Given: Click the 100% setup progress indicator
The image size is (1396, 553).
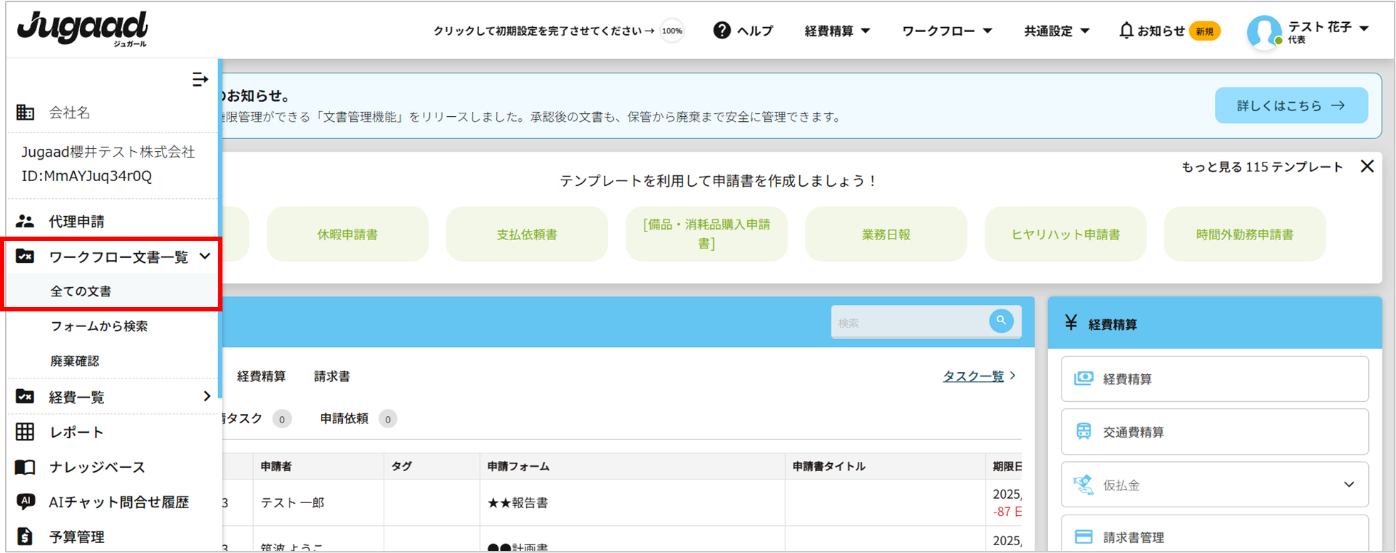Looking at the screenshot, I should (672, 31).
